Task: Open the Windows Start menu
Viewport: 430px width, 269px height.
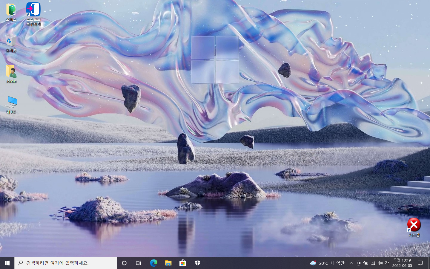Action: [x=7, y=263]
